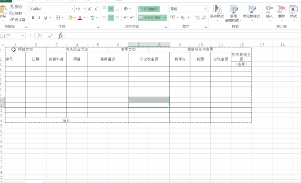Select column header 13
The height and width of the screenshot is (183, 301).
(x=262, y=45)
